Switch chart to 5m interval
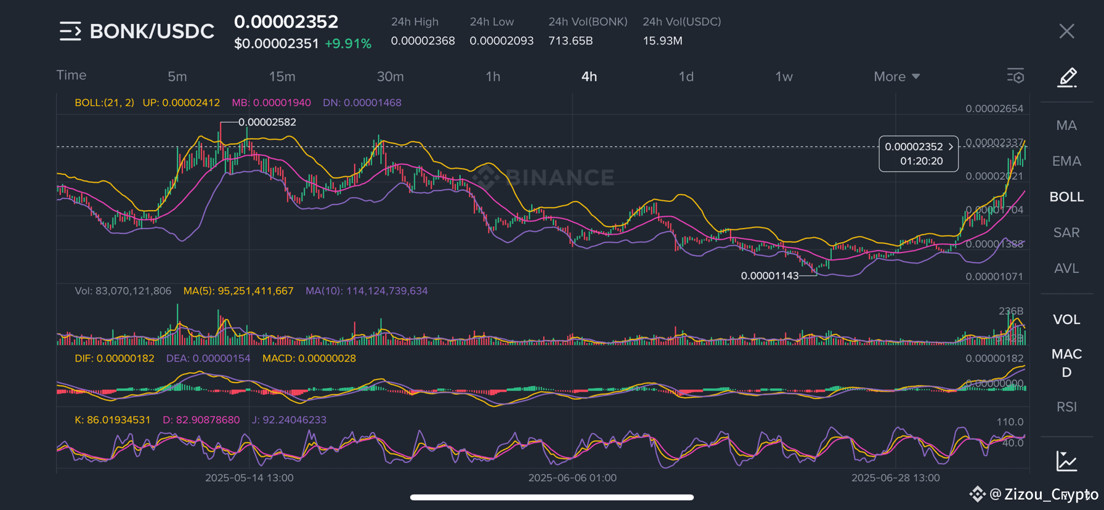This screenshot has width=1104, height=510. [x=177, y=76]
